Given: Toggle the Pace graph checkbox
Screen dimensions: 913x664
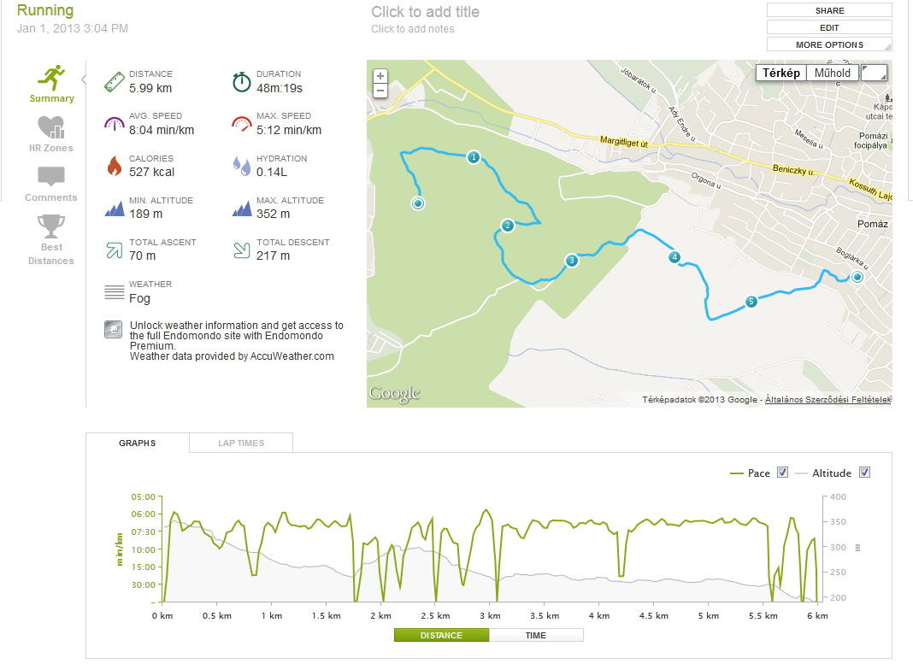Looking at the screenshot, I should click(782, 473).
